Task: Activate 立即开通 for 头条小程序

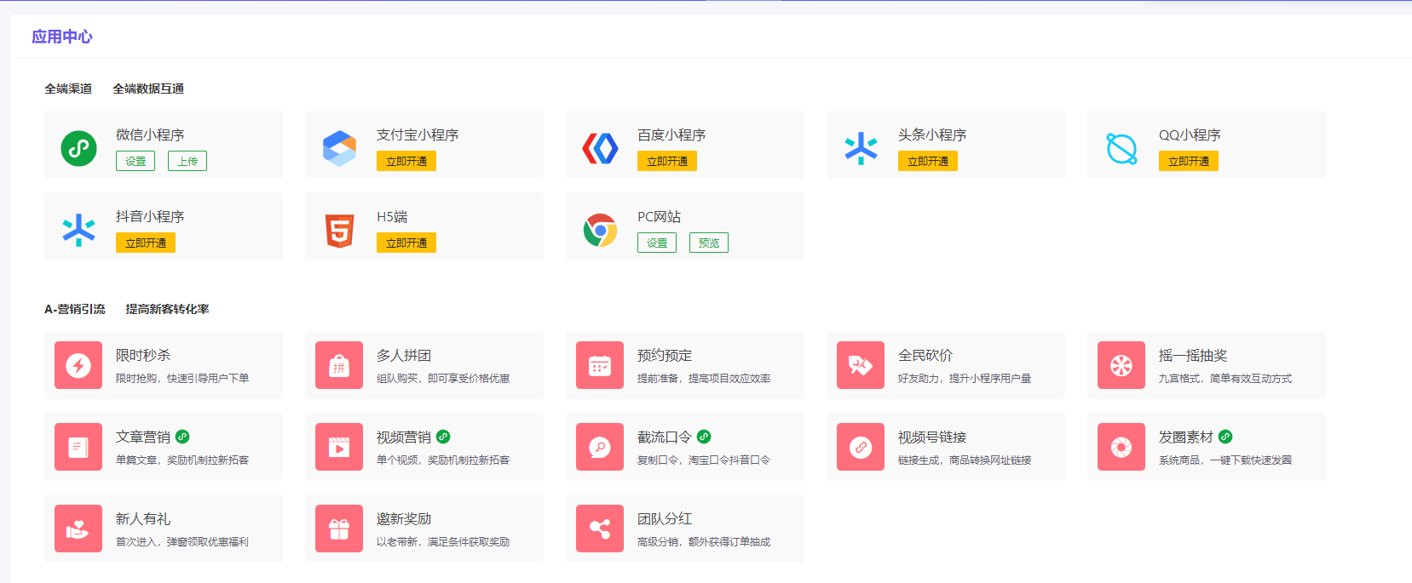Action: (x=928, y=161)
